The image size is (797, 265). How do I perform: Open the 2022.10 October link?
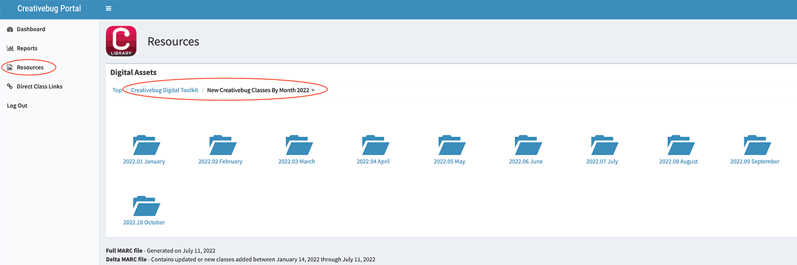[144, 222]
